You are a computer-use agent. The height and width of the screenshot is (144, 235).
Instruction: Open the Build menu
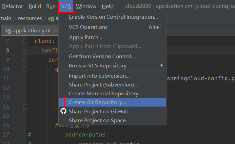[x=35, y=6]
